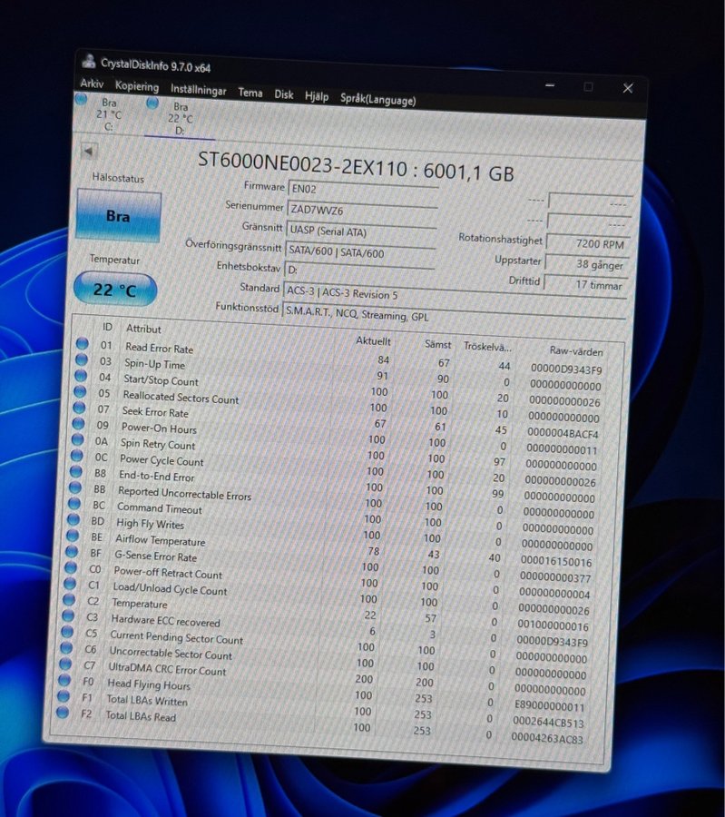Click status circle next to UltraDMA CRC Error Count
The height and width of the screenshot is (817, 725).
click(x=66, y=665)
